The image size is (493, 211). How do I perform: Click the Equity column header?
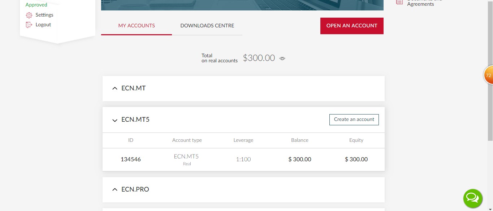(356, 140)
